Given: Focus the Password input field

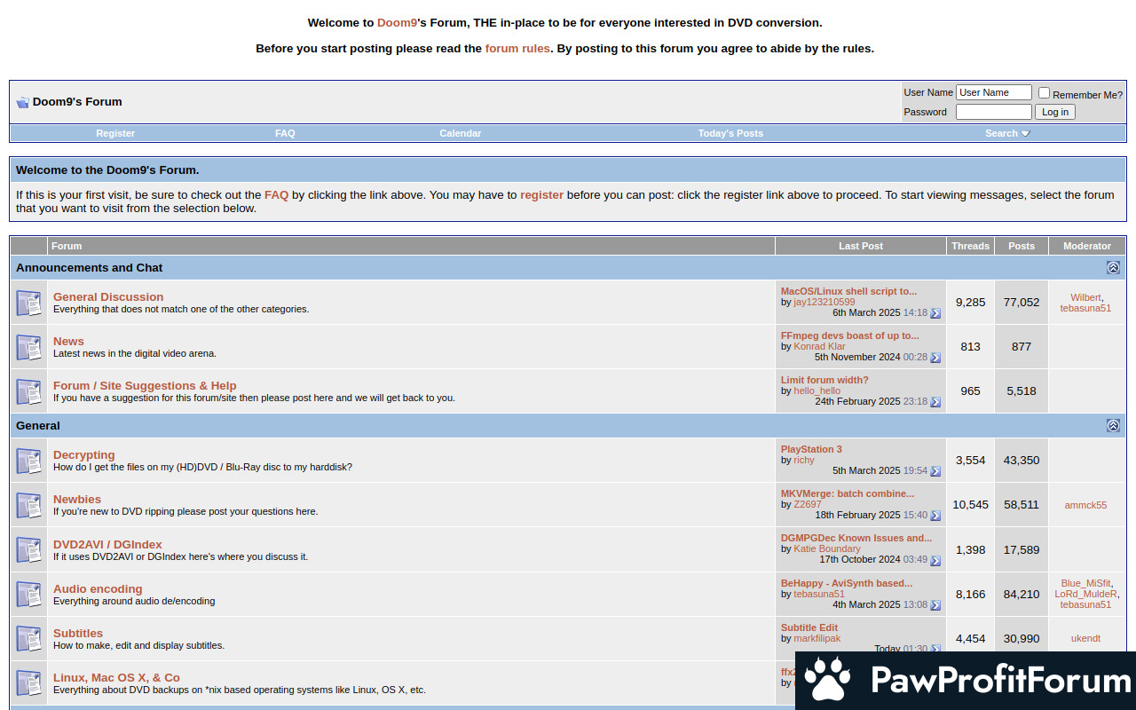Looking at the screenshot, I should click(994, 112).
